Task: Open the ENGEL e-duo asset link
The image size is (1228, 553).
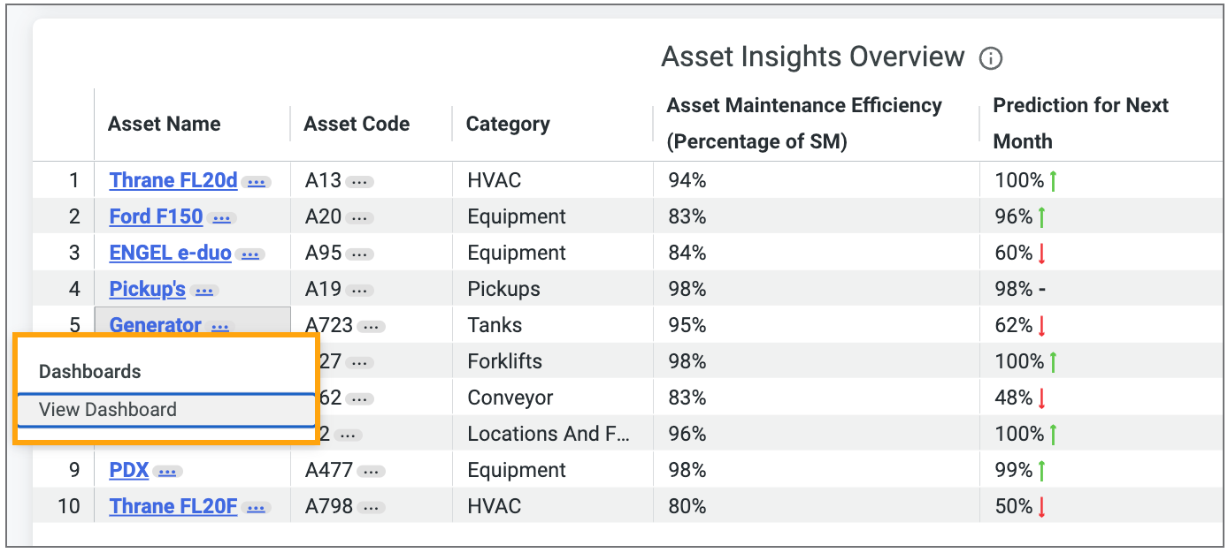Action: pyautogui.click(x=170, y=253)
